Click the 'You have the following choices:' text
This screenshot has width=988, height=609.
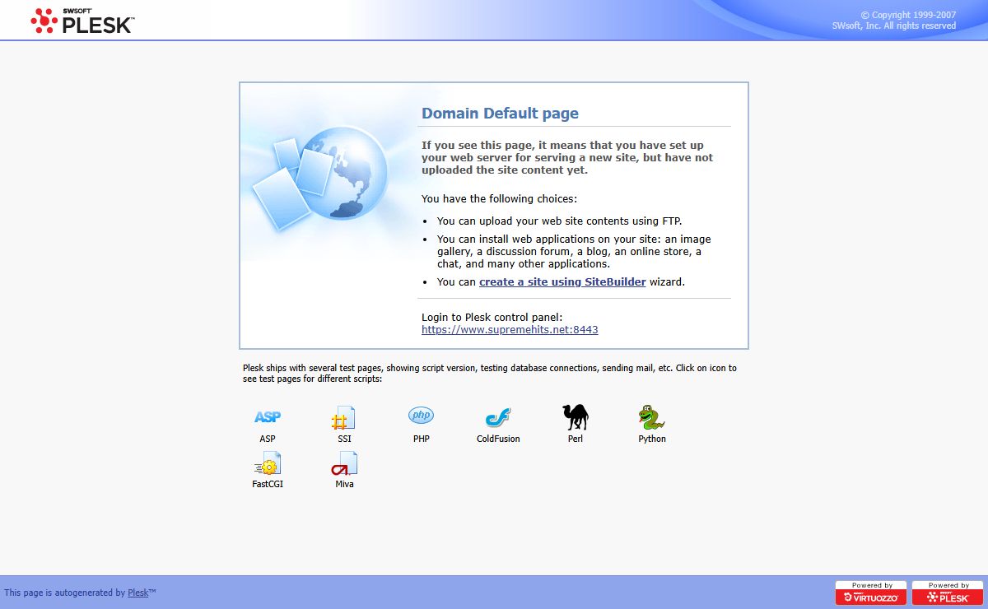(x=500, y=198)
